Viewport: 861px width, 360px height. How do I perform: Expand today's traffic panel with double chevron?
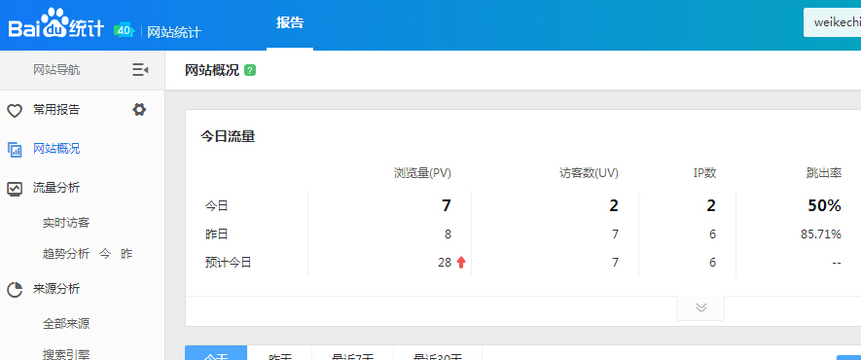pyautogui.click(x=700, y=307)
